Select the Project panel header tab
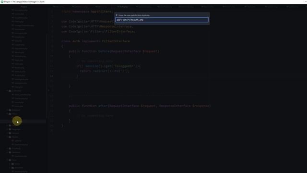 [x=24, y=7]
